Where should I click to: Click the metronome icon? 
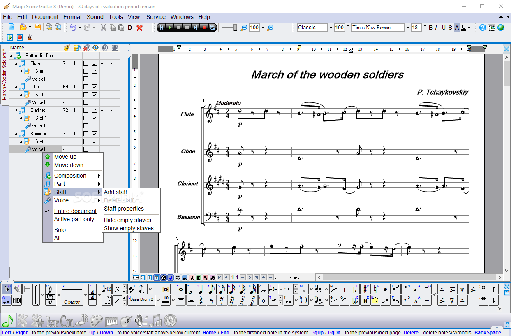click(29, 37)
